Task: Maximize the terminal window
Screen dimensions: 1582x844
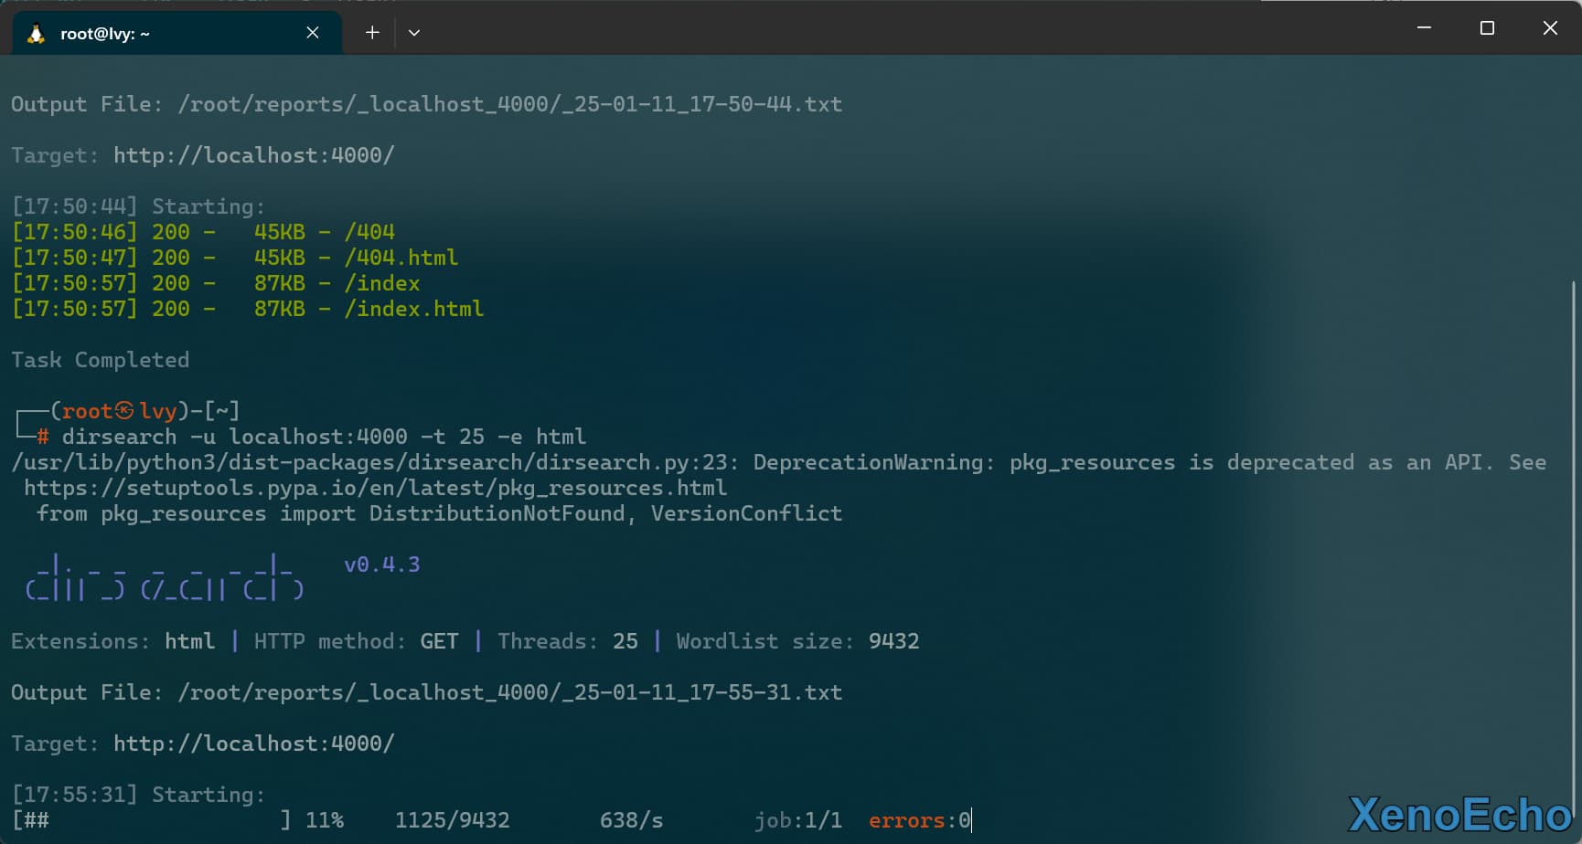Action: [x=1487, y=28]
